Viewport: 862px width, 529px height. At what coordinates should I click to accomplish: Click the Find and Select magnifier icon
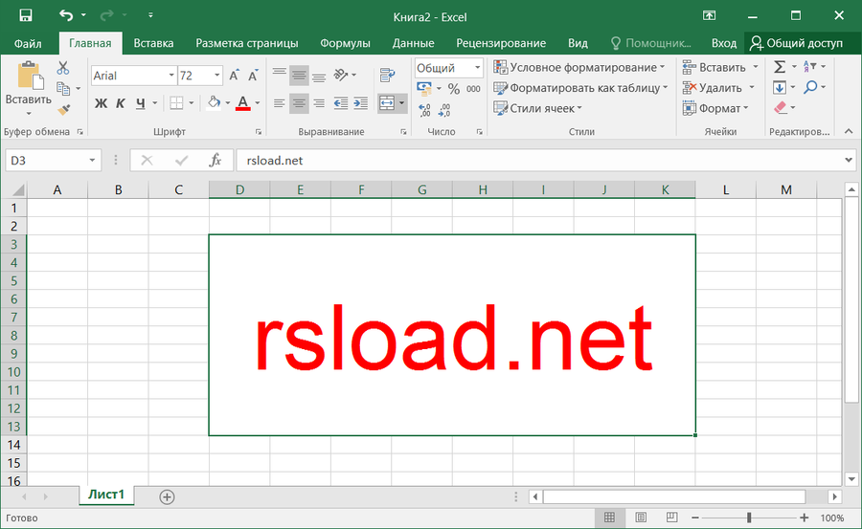pyautogui.click(x=810, y=87)
